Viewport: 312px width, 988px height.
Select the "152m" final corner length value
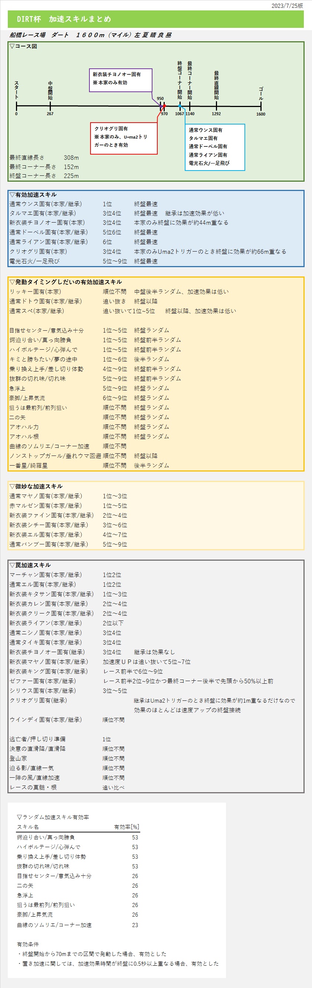[71, 167]
